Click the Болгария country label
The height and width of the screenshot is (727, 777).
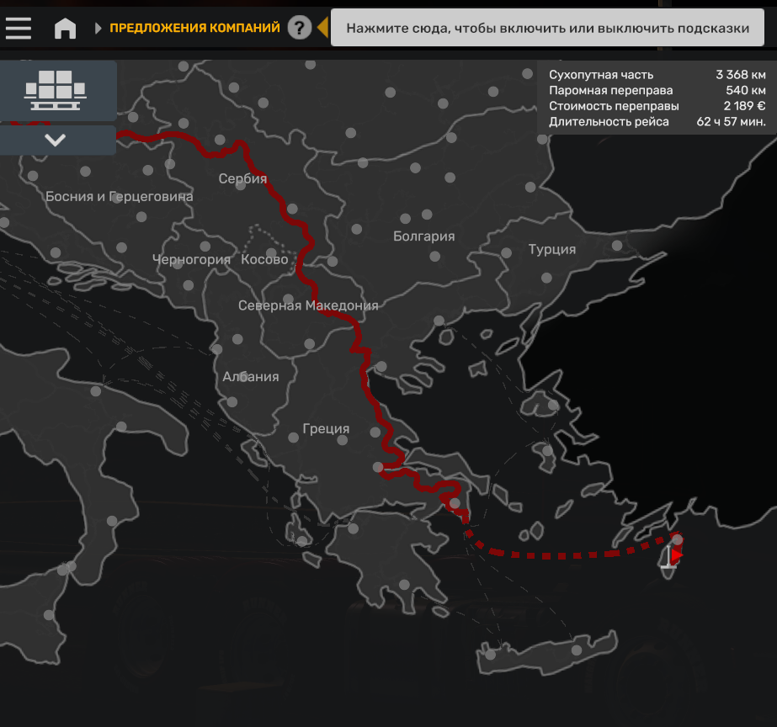pos(423,236)
